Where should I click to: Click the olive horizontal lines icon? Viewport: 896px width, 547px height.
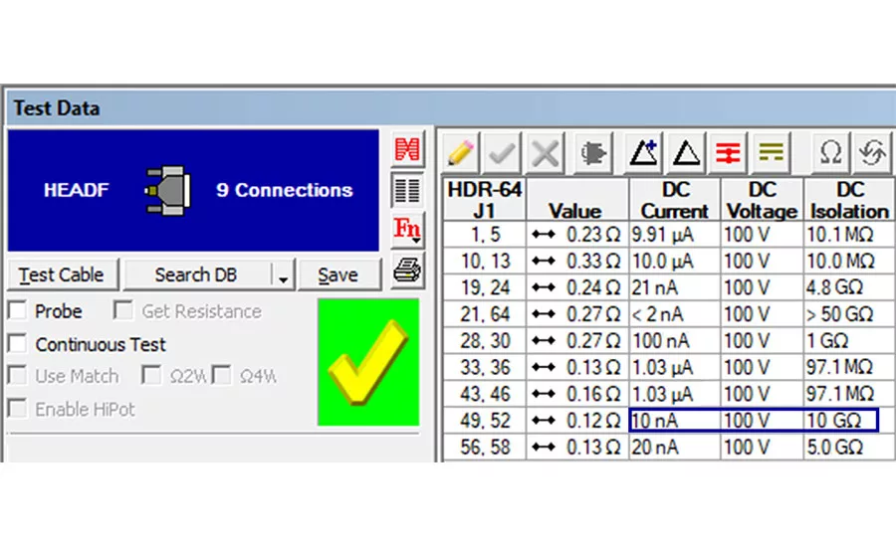point(771,153)
